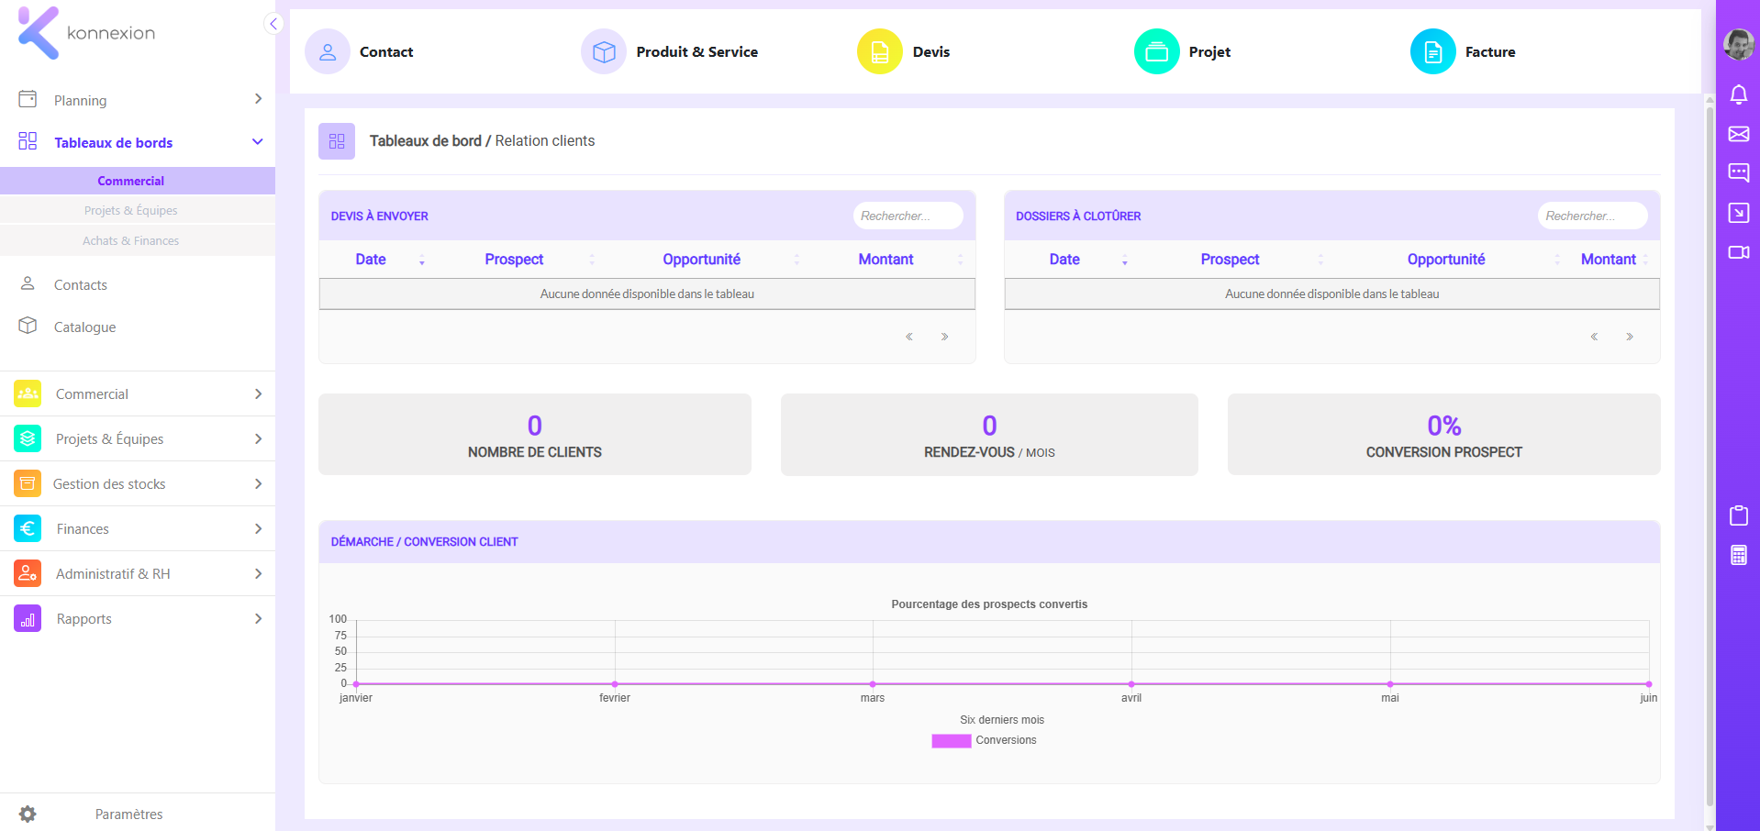
Task: Open Paramètres settings link
Action: pos(128,814)
